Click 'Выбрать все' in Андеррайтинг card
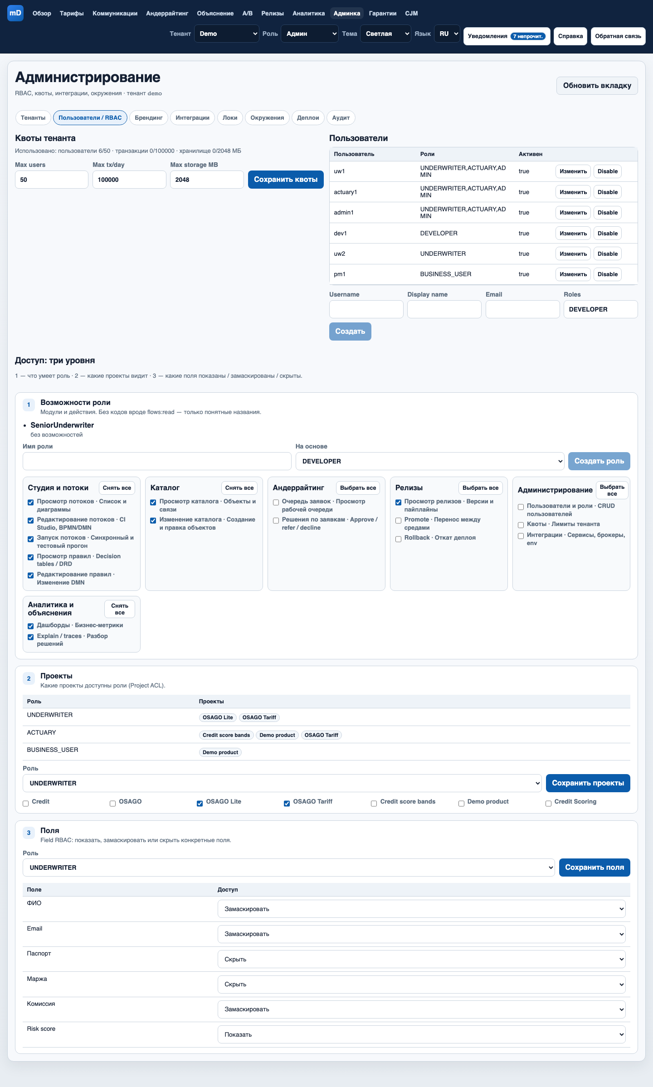This screenshot has width=653, height=1087. point(358,488)
